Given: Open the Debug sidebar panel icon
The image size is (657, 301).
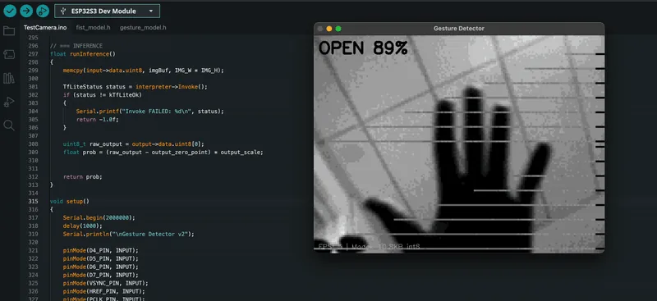Looking at the screenshot, I should pos(9,102).
